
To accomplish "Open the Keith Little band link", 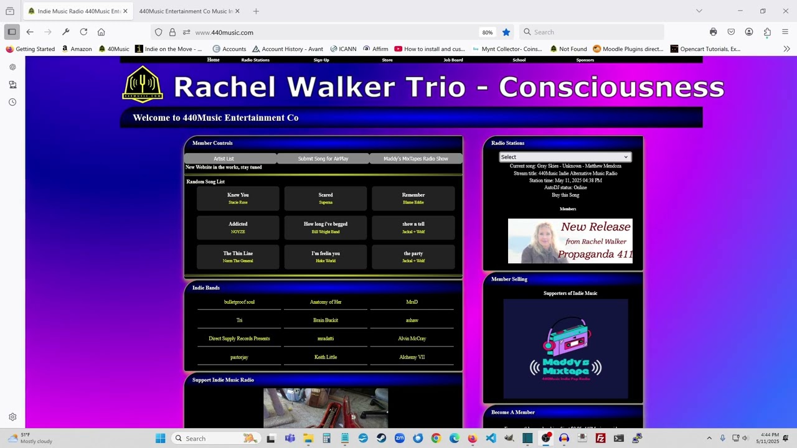I will tap(326, 357).
